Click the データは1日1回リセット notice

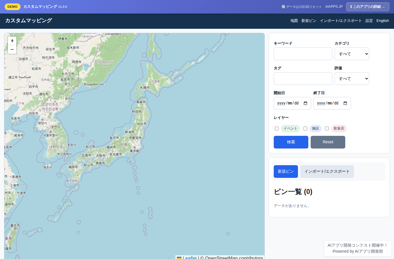[301, 7]
